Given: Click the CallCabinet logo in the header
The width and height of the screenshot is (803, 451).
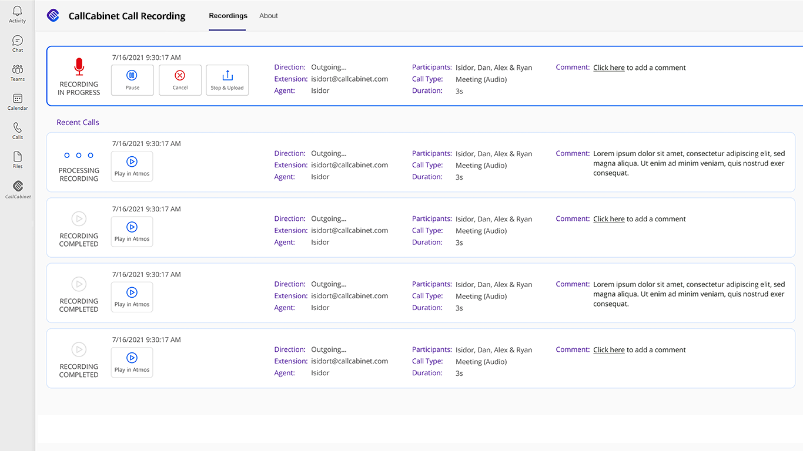Looking at the screenshot, I should pos(53,16).
